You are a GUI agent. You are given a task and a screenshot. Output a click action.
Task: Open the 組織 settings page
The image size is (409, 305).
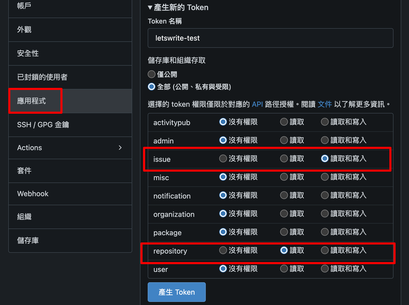24,217
